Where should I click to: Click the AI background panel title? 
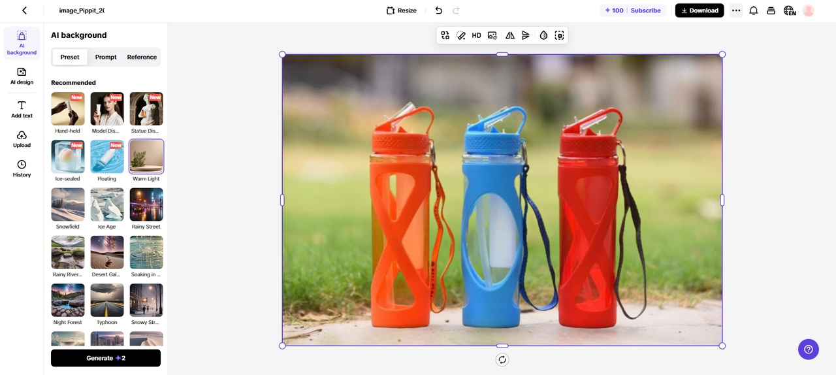[x=78, y=35]
